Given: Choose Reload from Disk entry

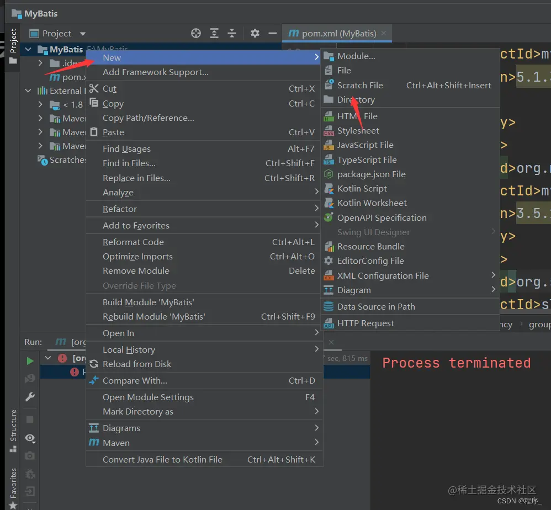Looking at the screenshot, I should tap(204, 364).
